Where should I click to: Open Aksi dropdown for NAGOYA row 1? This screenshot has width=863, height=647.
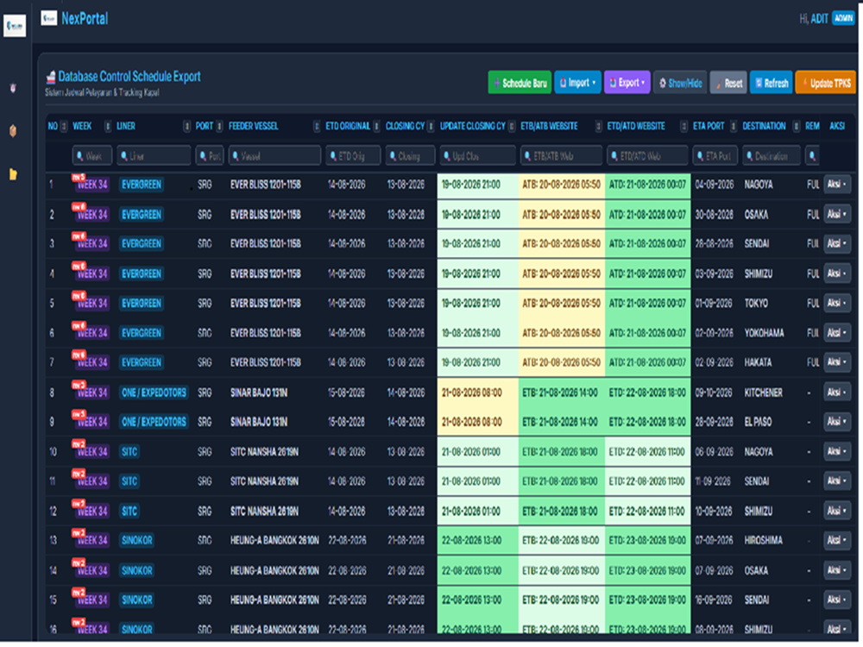click(837, 185)
